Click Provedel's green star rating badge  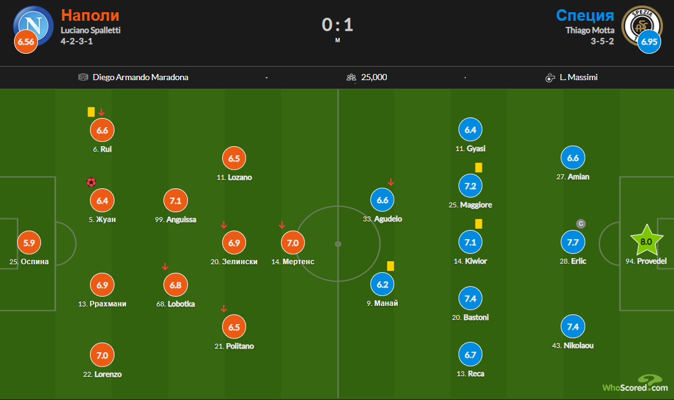[646, 241]
